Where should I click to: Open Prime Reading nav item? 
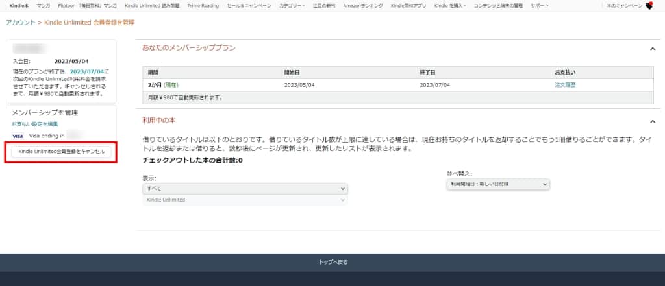click(203, 6)
